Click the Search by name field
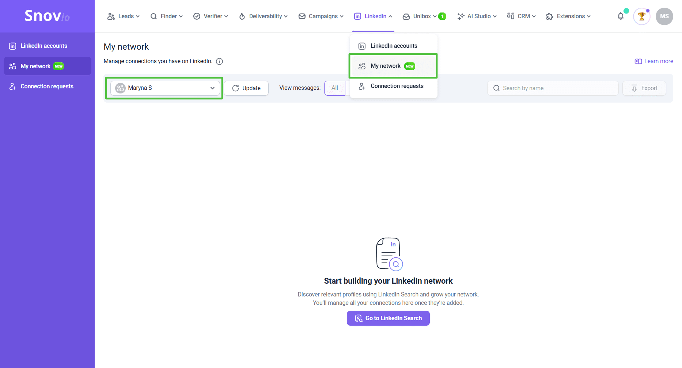Image resolution: width=682 pixels, height=368 pixels. (x=553, y=88)
